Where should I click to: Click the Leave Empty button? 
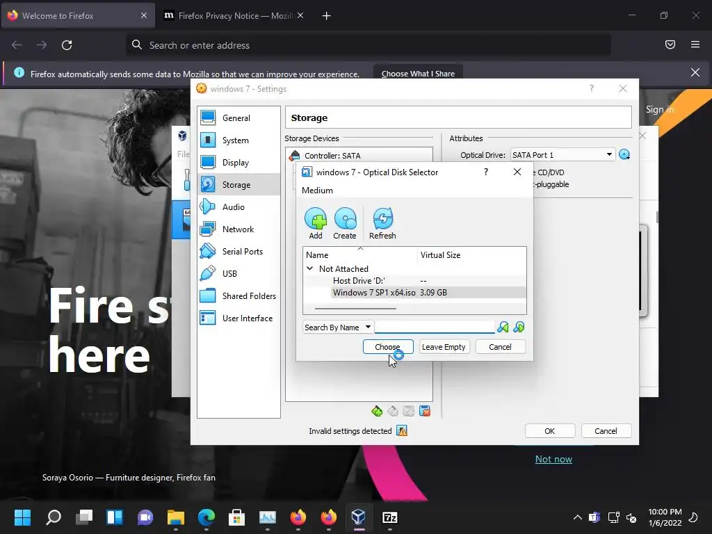(444, 347)
